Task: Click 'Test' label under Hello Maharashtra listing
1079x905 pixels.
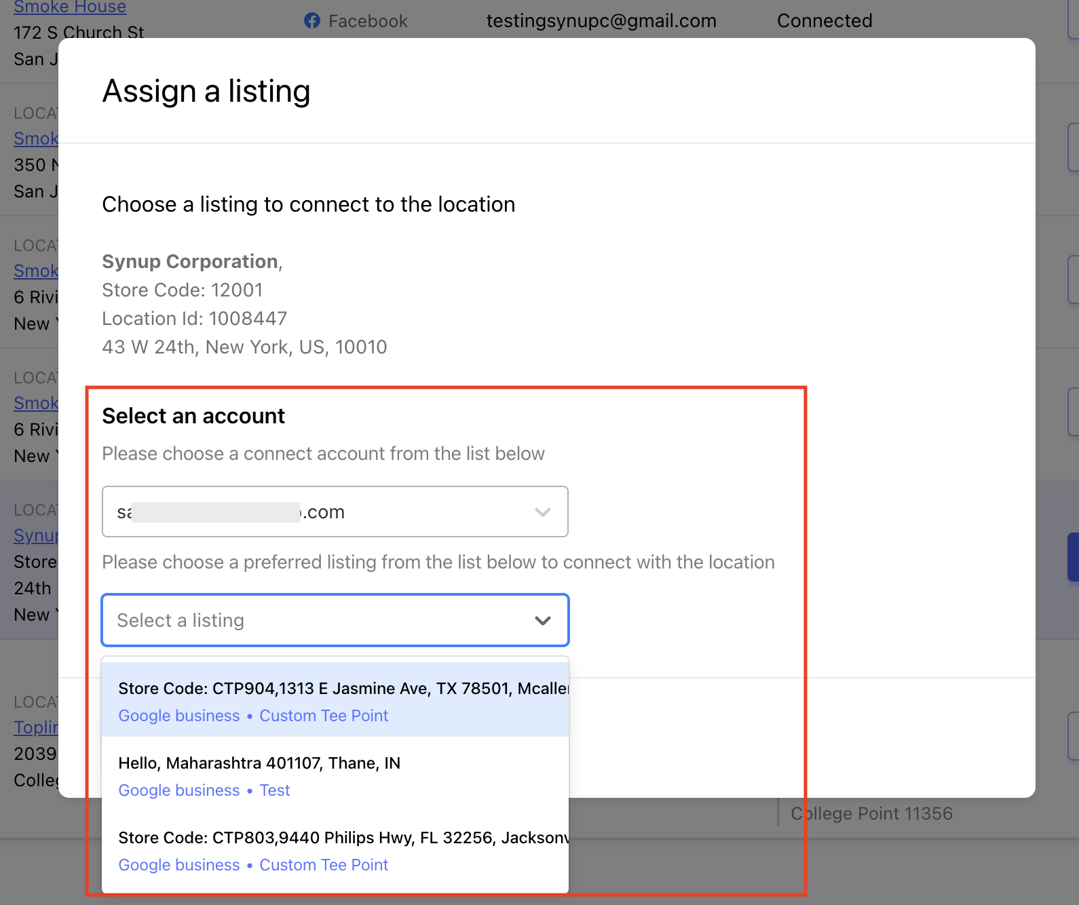Action: pyautogui.click(x=275, y=790)
